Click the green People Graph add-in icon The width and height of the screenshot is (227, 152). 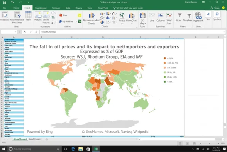(79, 21)
